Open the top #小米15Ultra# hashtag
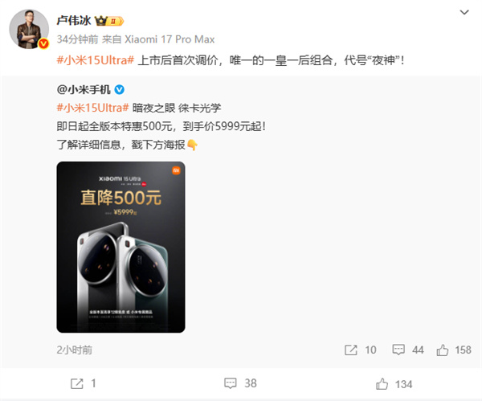This screenshot has height=401, width=482. pos(96,60)
